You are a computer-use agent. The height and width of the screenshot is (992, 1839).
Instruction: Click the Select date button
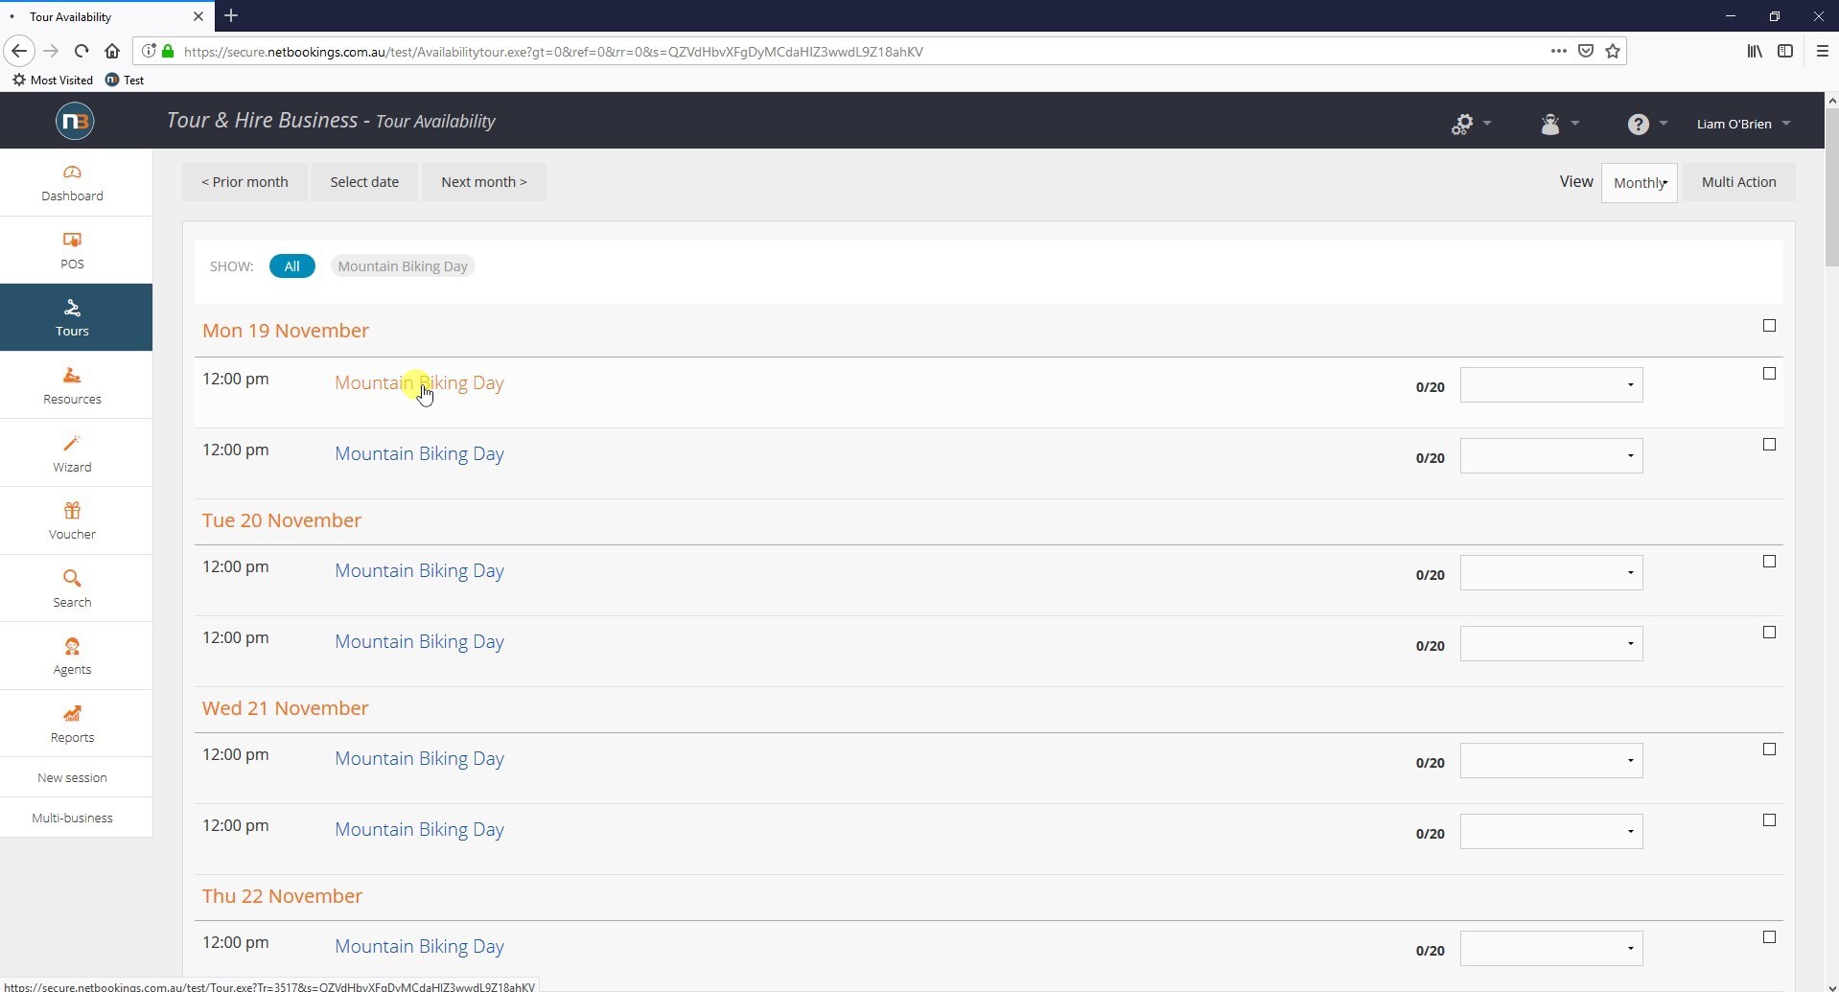(364, 182)
